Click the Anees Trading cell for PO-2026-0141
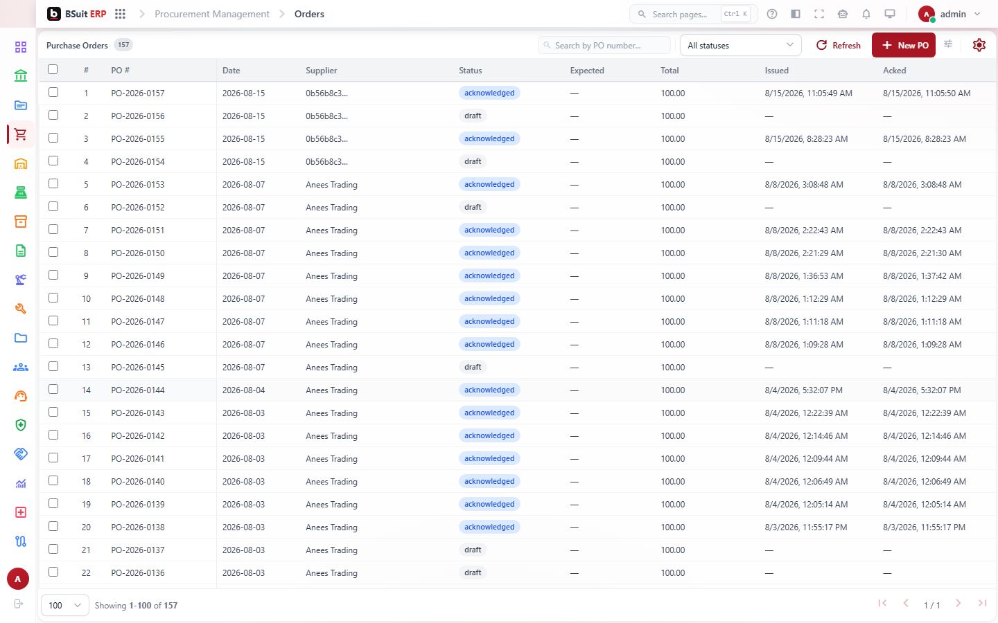 click(331, 459)
